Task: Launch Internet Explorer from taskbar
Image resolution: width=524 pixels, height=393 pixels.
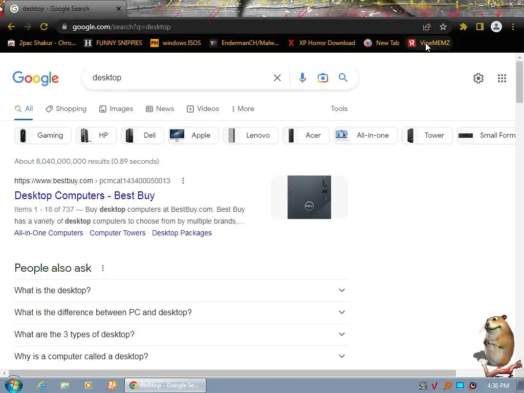Action: click(41, 385)
